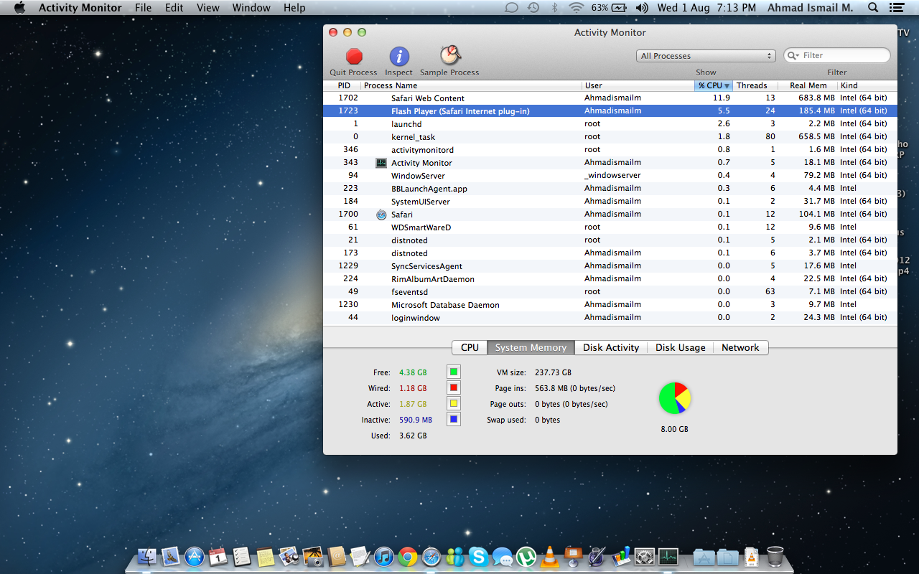Open the Mail app in the Dock
The image size is (919, 574).
[x=170, y=556]
